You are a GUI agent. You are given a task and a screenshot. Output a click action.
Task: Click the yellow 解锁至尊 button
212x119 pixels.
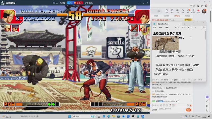tap(188, 20)
